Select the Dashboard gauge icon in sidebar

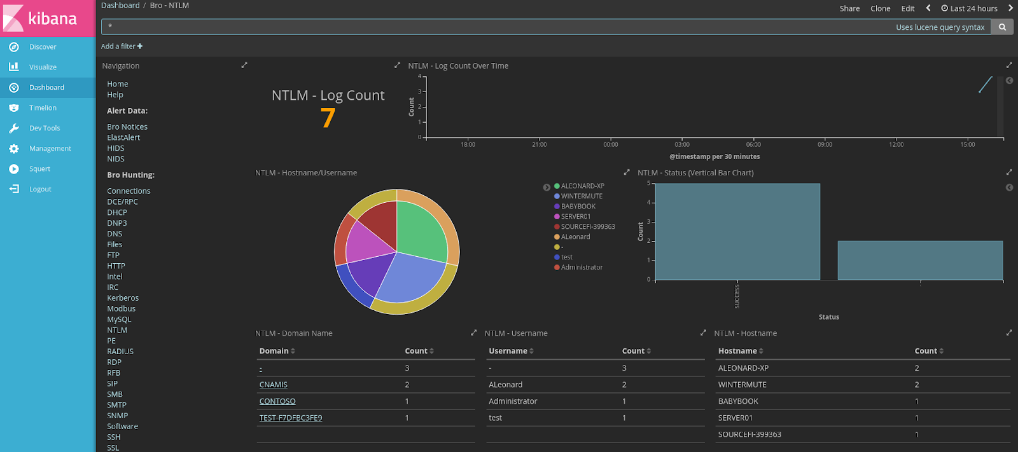pyautogui.click(x=14, y=87)
